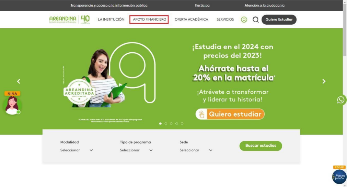Viewport: 347px width, 187px height.
Task: Select the third carousel dot
Action: pyautogui.click(x=171, y=123)
